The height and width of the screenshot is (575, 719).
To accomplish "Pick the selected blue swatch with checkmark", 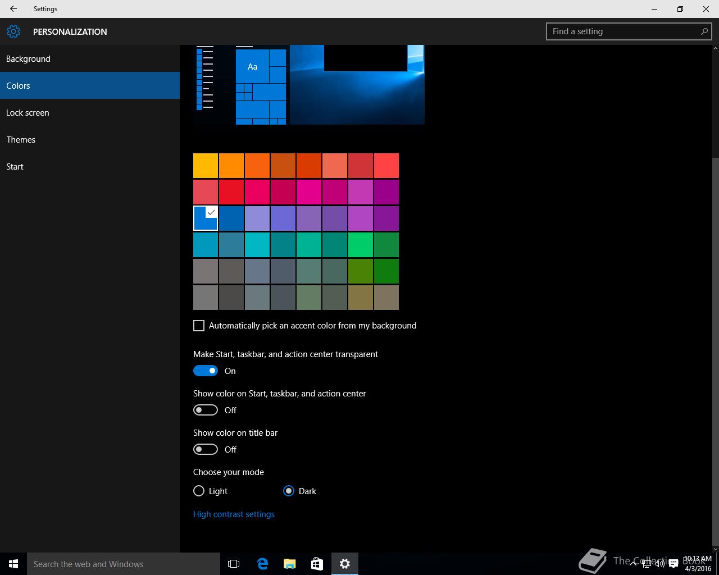I will coord(206,218).
